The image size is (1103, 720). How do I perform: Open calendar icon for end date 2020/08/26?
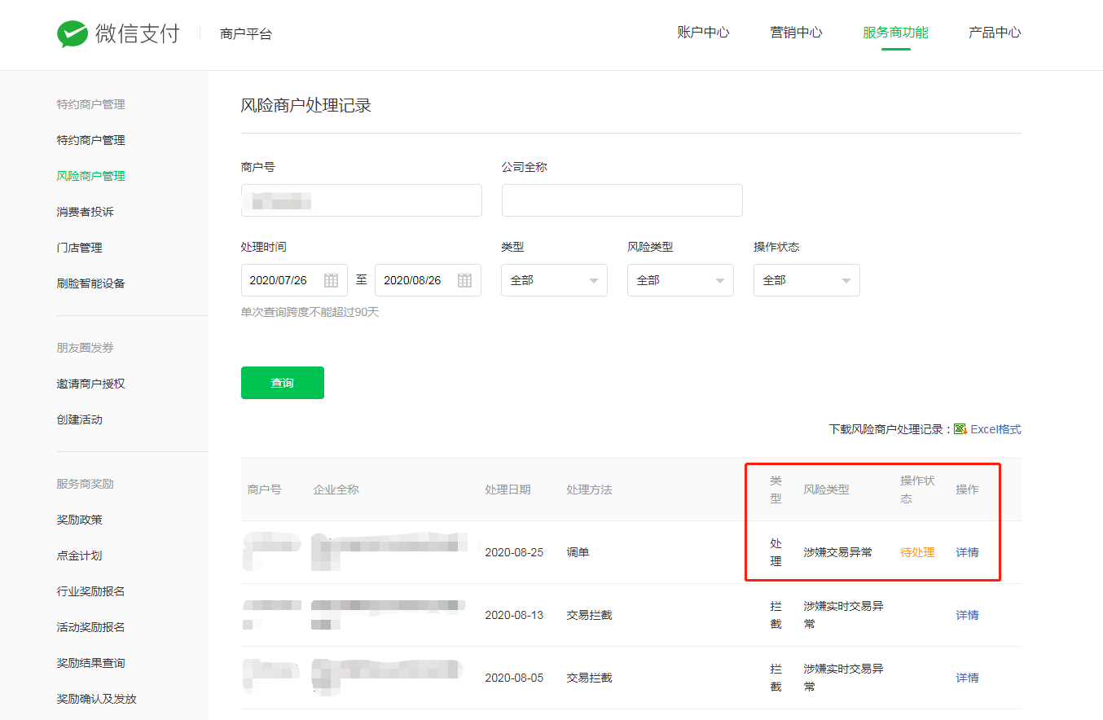pos(464,280)
